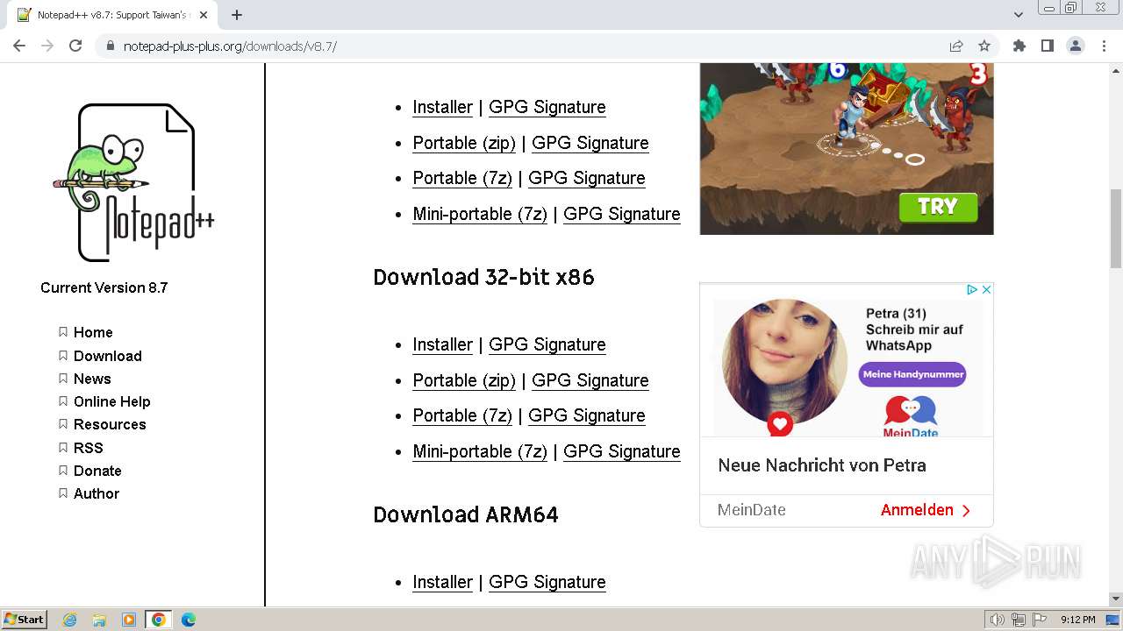Click the Chrome taskbar icon
This screenshot has width=1123, height=631.
tap(159, 620)
